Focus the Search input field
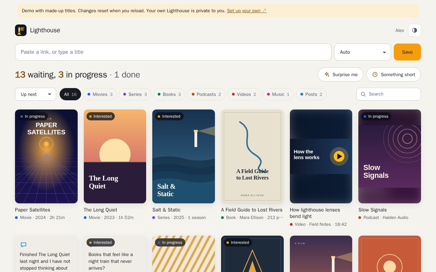This screenshot has width=436, height=272. (x=389, y=94)
